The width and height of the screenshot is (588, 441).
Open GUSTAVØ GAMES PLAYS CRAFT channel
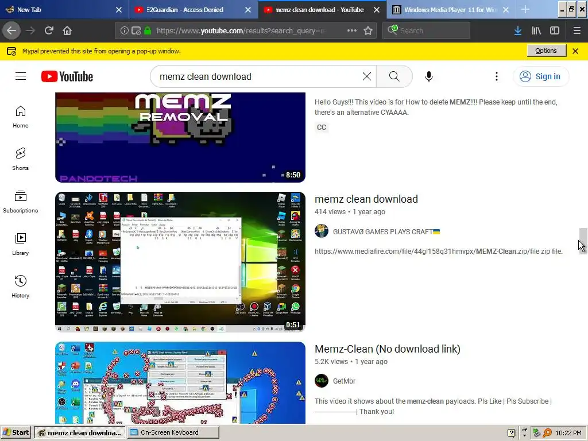click(386, 232)
